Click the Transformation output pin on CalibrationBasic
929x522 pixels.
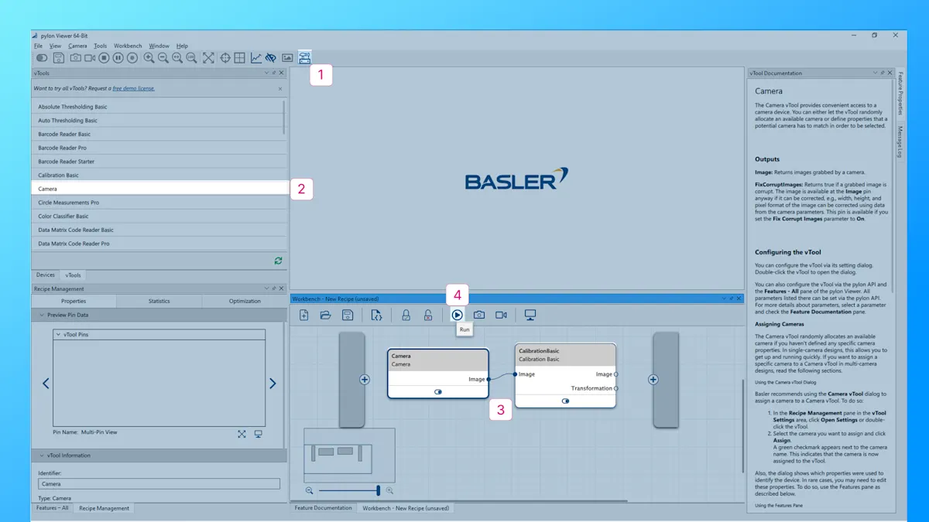(x=616, y=388)
